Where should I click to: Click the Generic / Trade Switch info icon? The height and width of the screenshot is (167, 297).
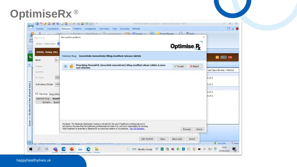pos(59,44)
